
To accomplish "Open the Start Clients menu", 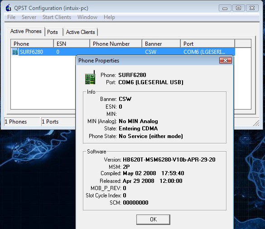I will 57,17.
